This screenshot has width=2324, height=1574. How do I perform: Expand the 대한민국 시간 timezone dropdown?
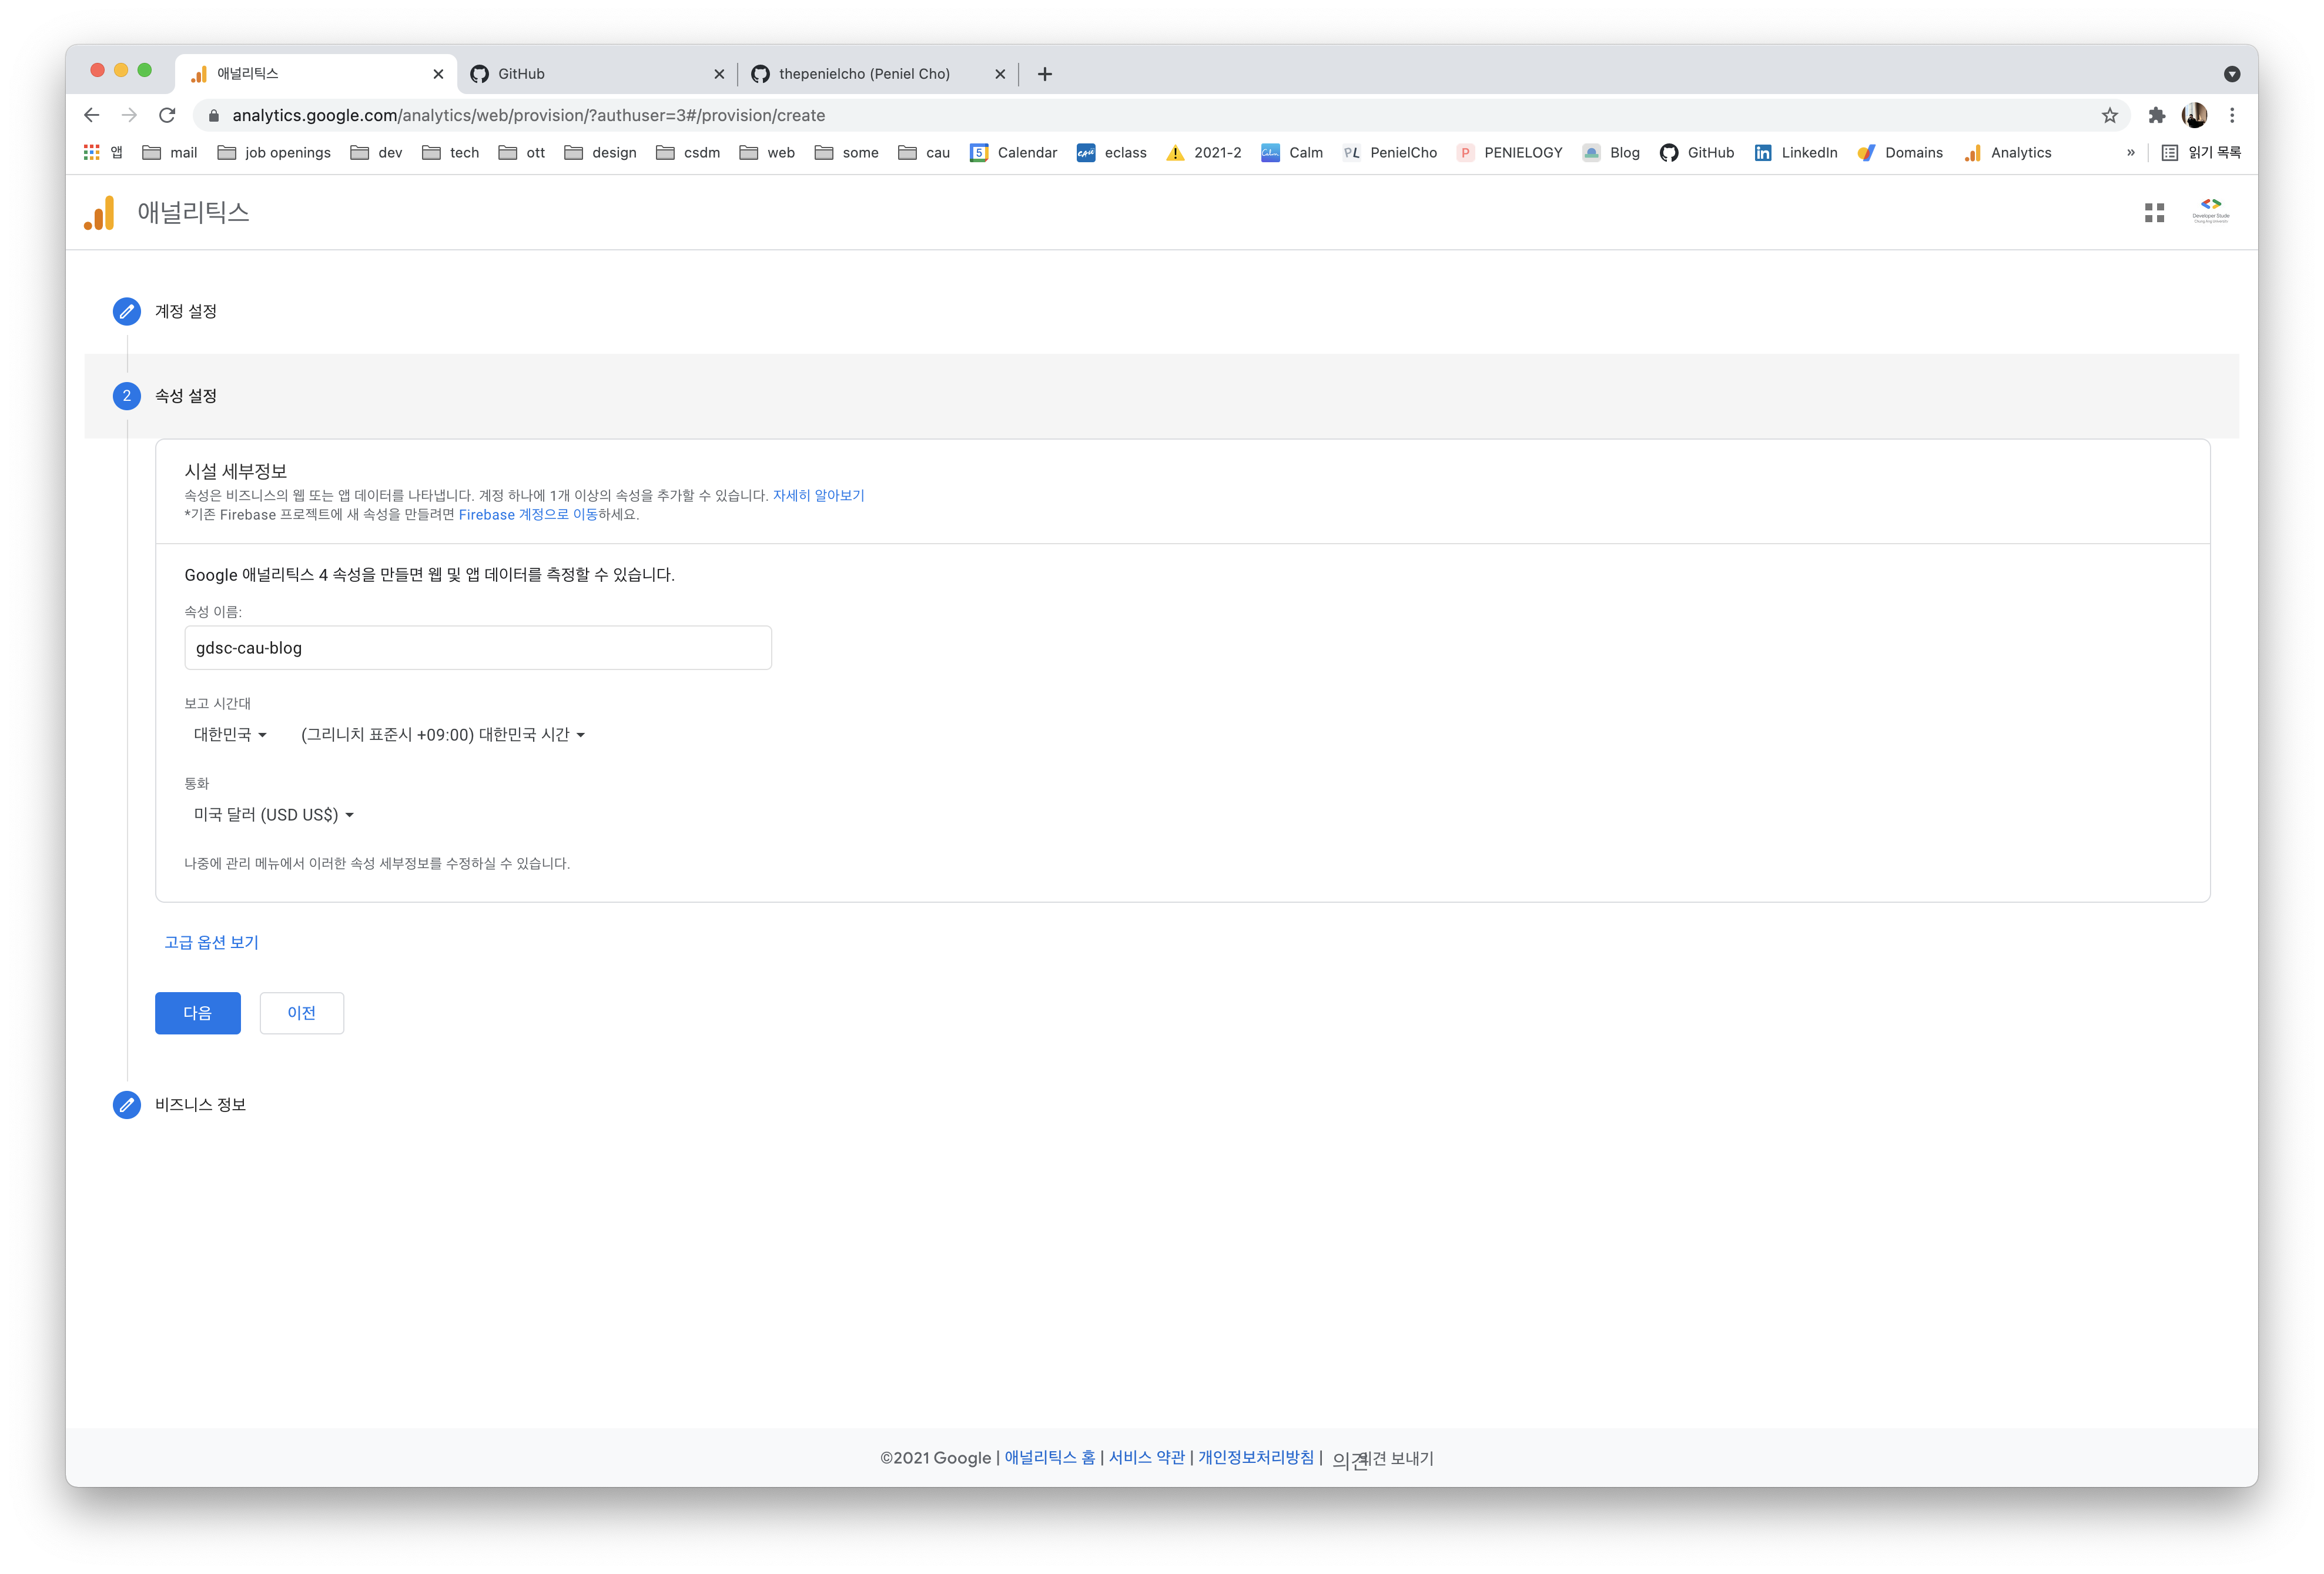(443, 734)
